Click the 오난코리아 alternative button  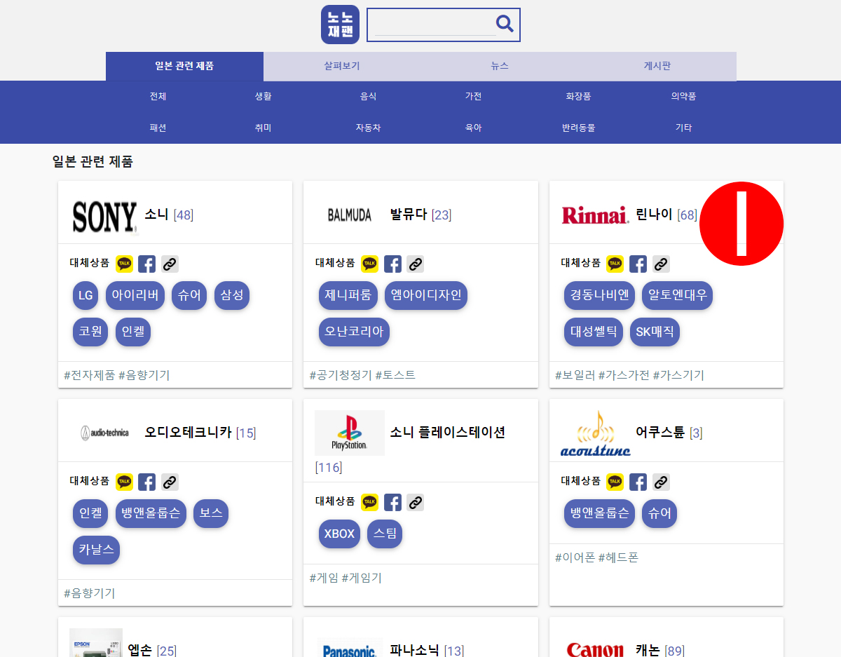point(354,332)
